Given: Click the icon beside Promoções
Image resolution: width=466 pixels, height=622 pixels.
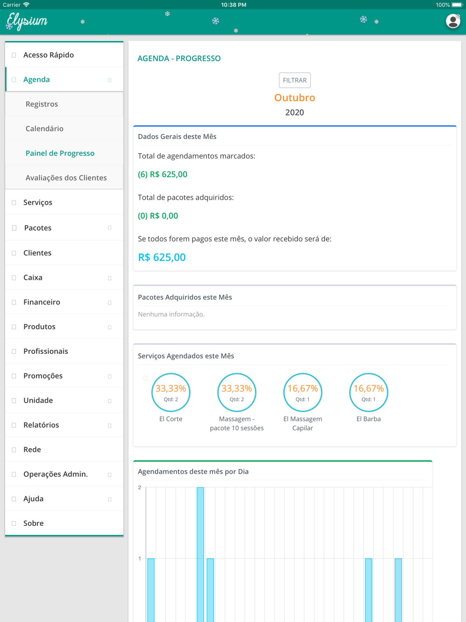Looking at the screenshot, I should pyautogui.click(x=14, y=376).
